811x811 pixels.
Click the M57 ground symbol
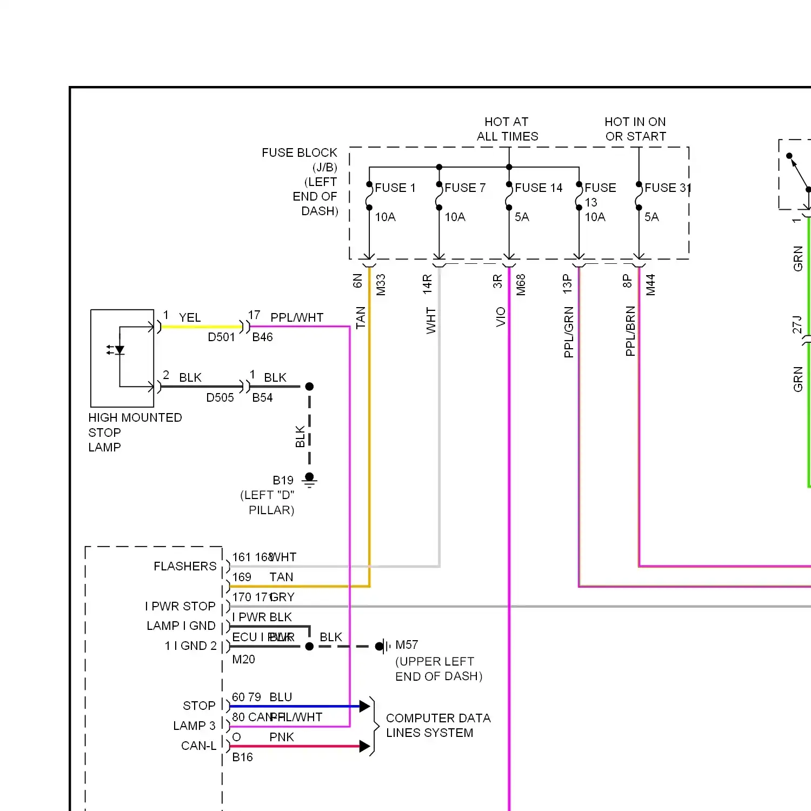click(x=383, y=646)
